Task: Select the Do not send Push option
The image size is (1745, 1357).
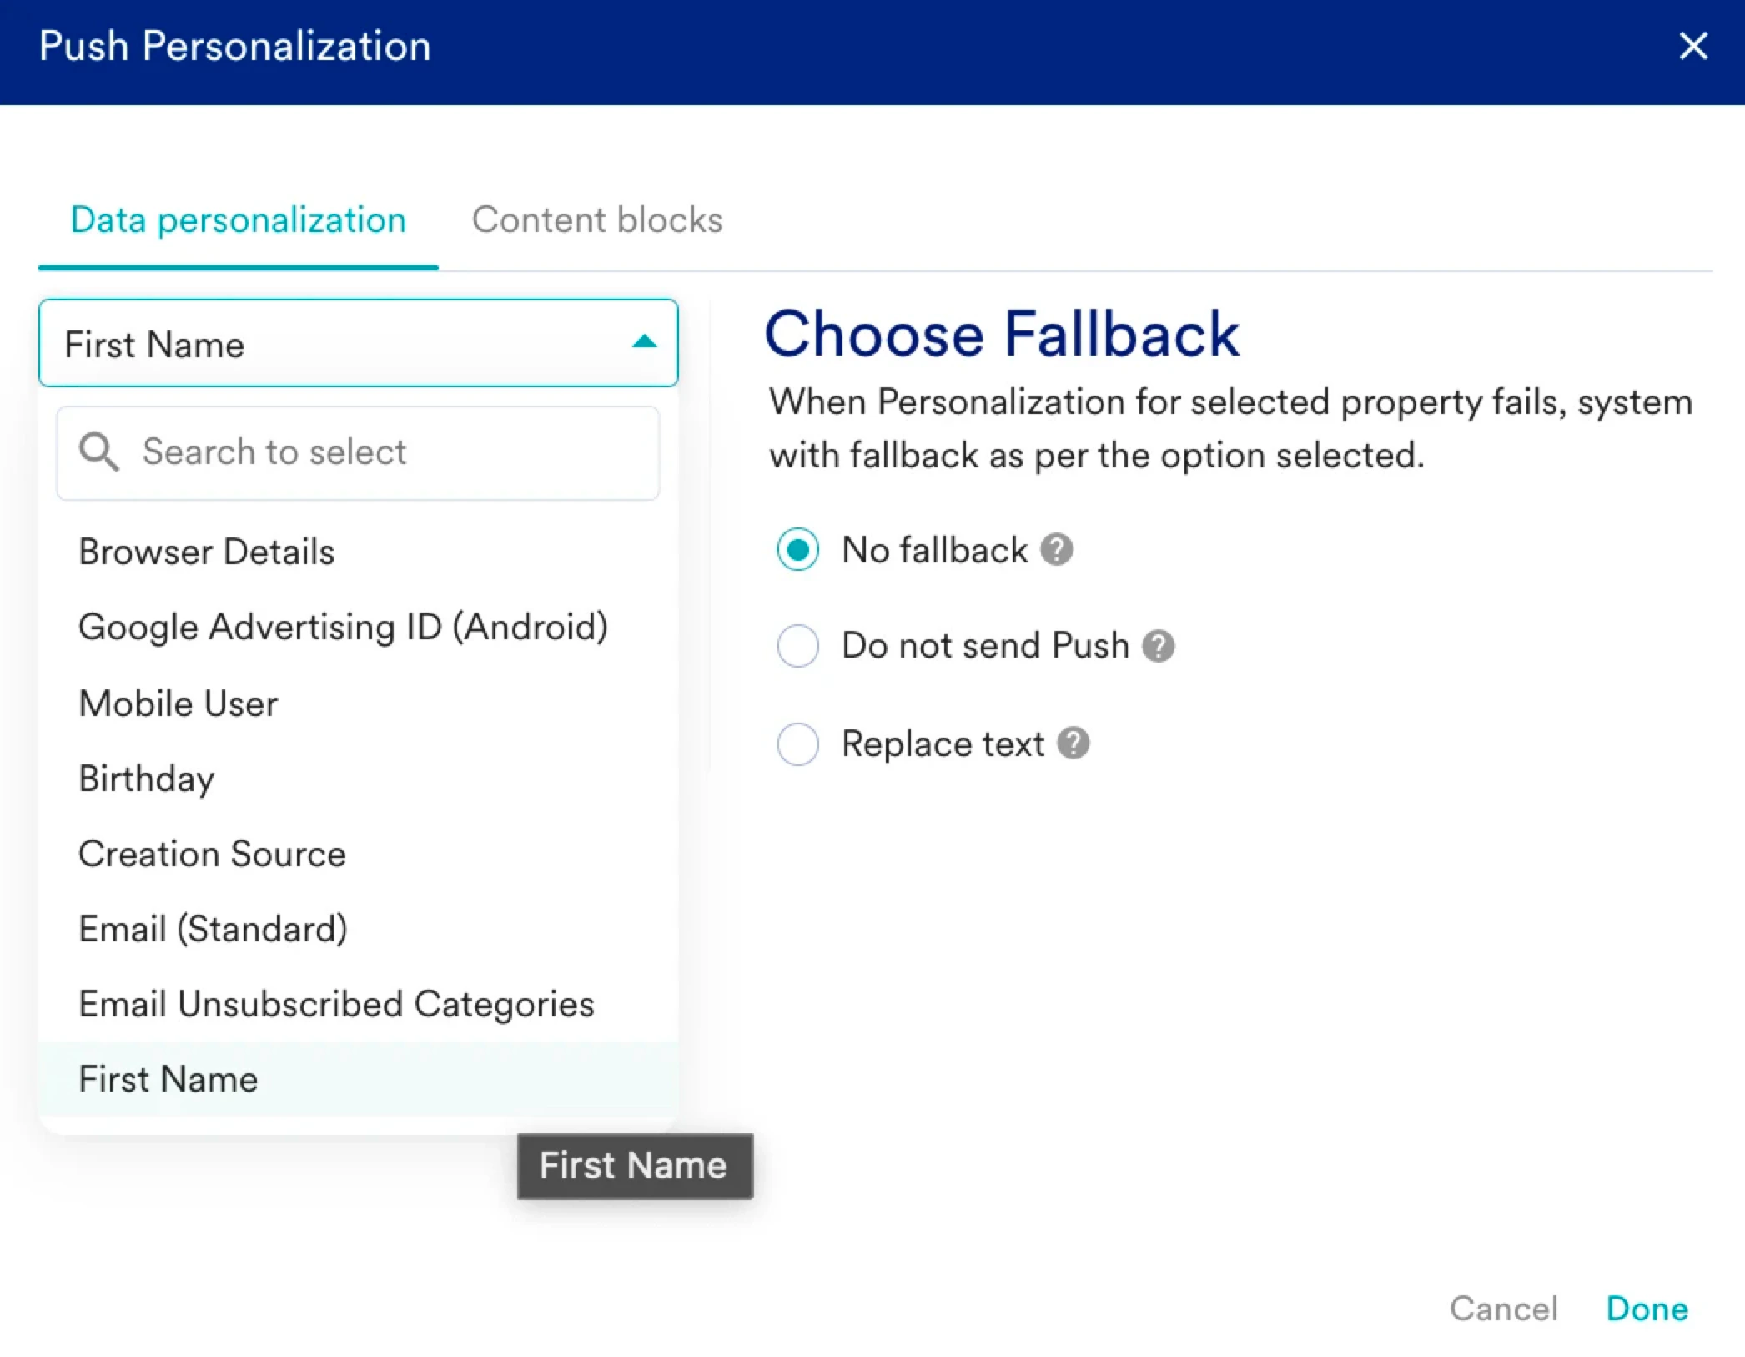Action: (x=797, y=646)
